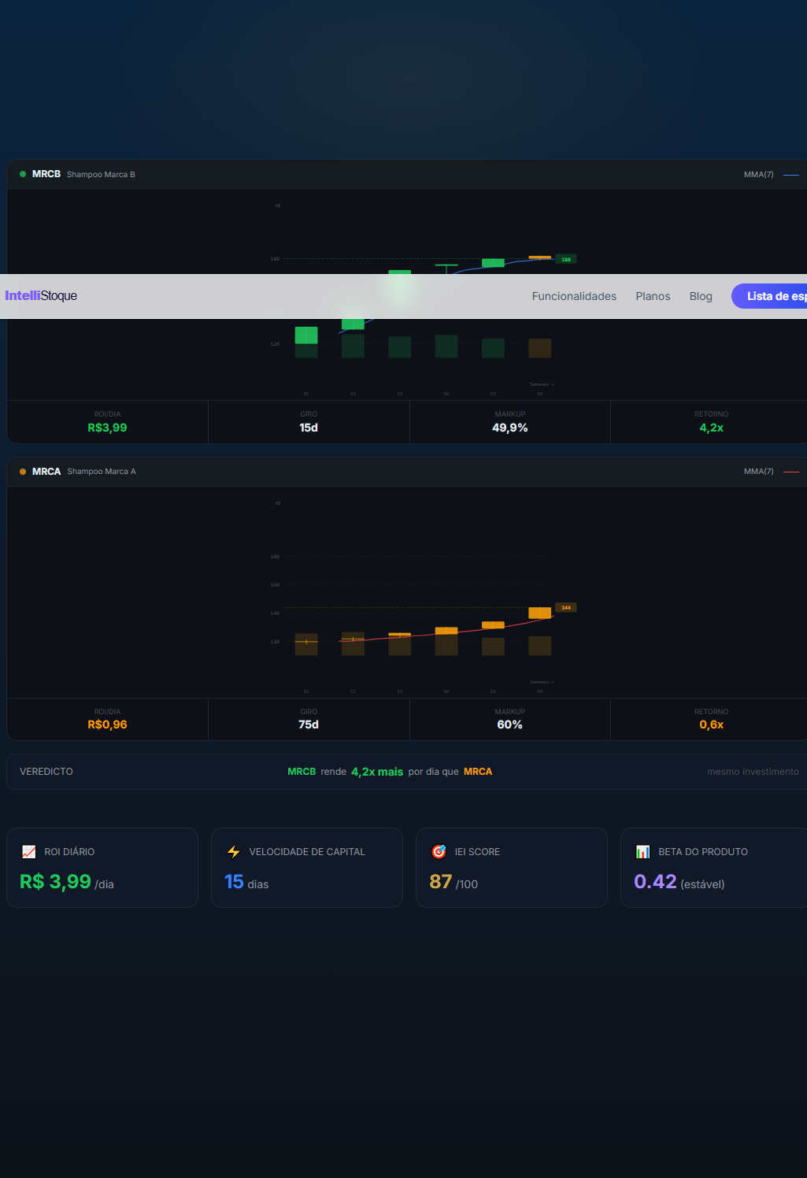This screenshot has width=807, height=1178.
Task: Click the green 180 price tag on MRCB chart
Action: [566, 259]
